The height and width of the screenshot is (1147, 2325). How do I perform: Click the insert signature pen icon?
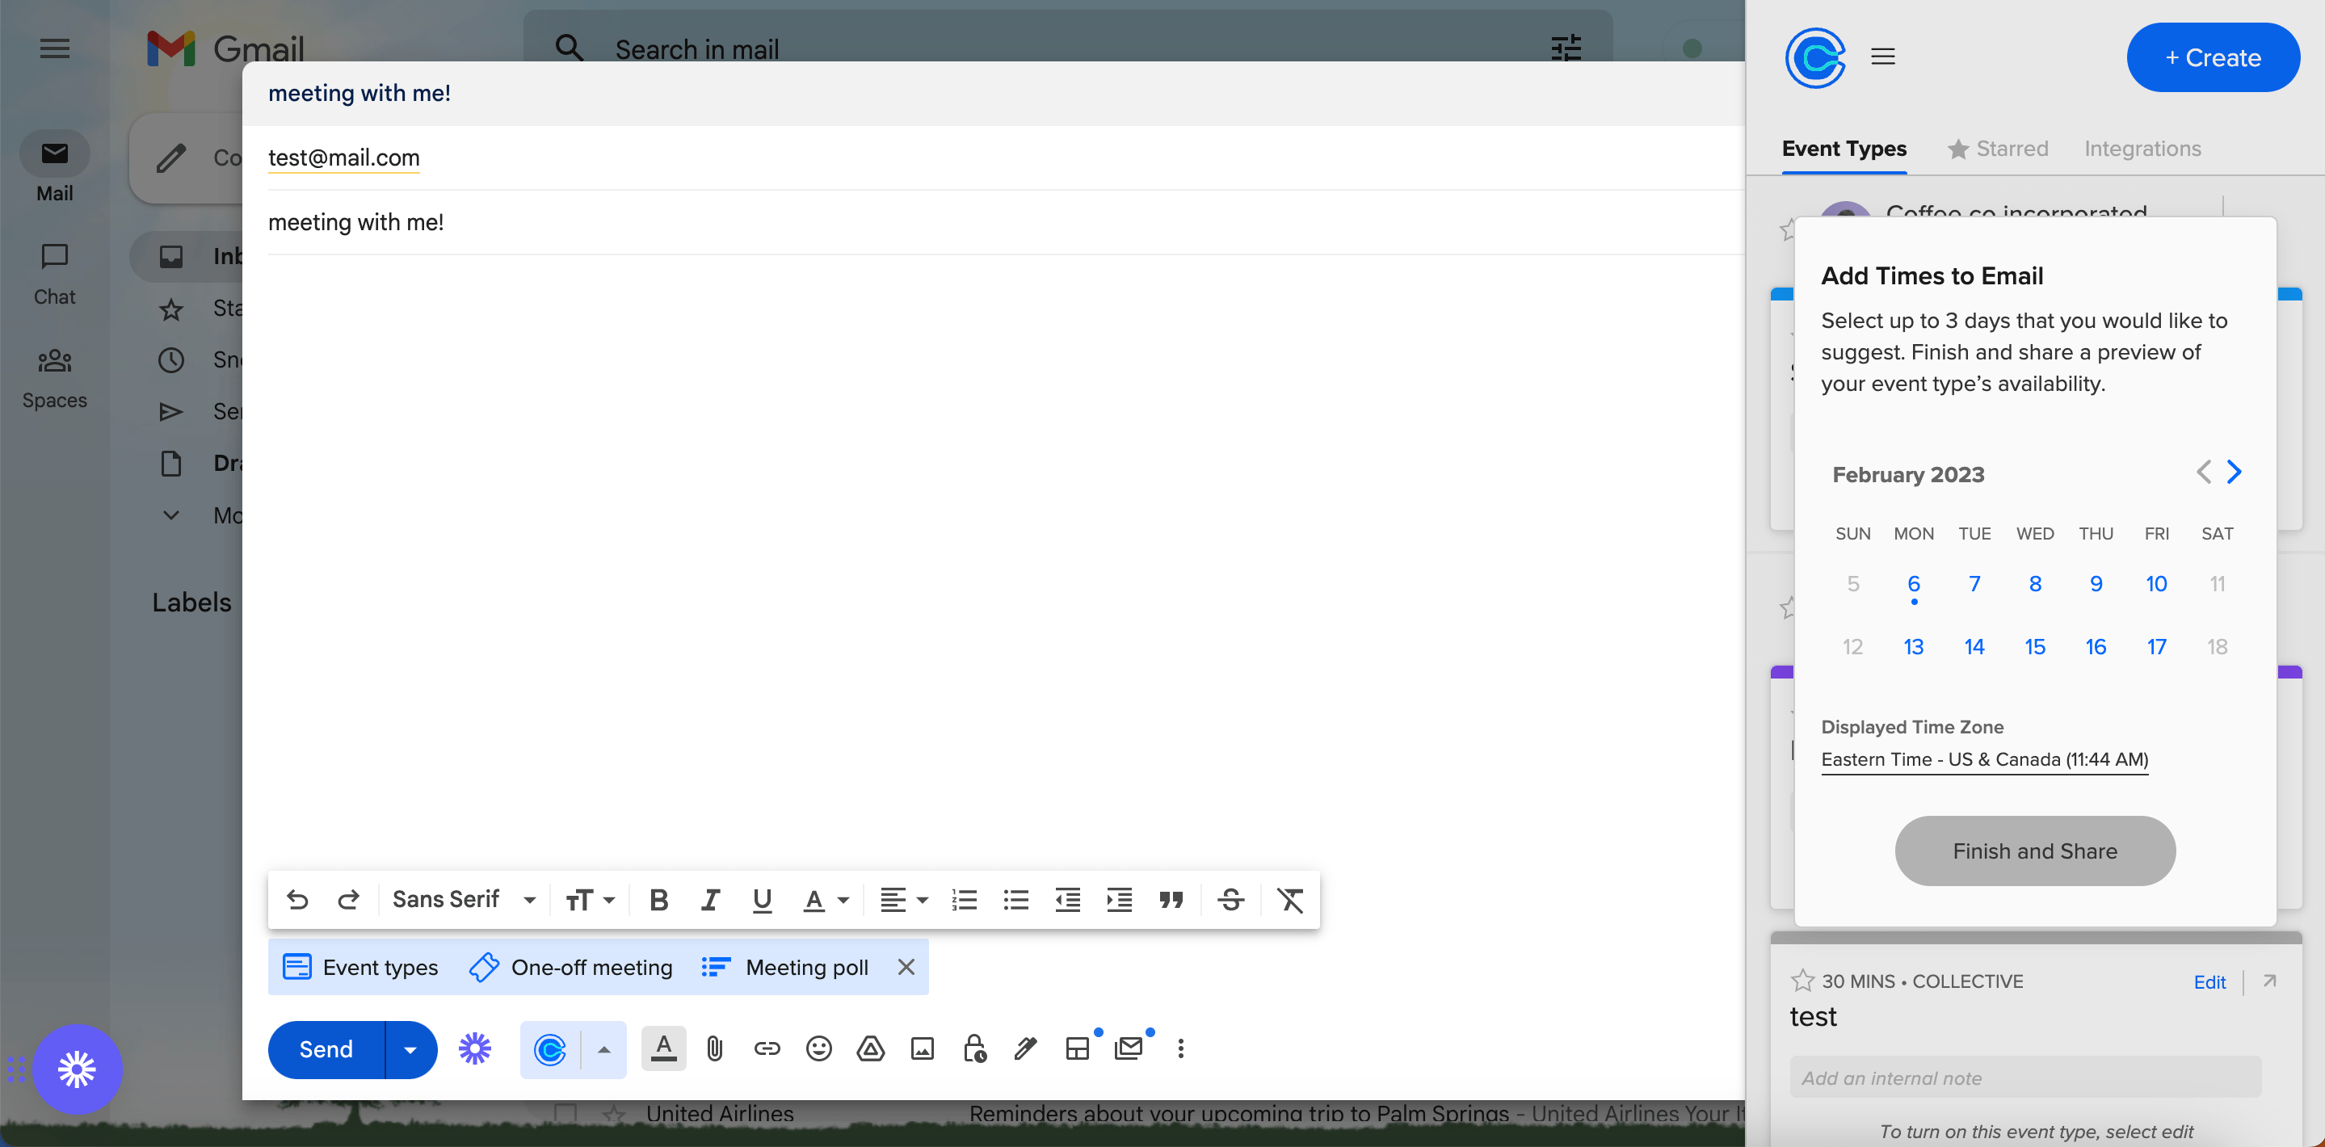tap(1025, 1048)
